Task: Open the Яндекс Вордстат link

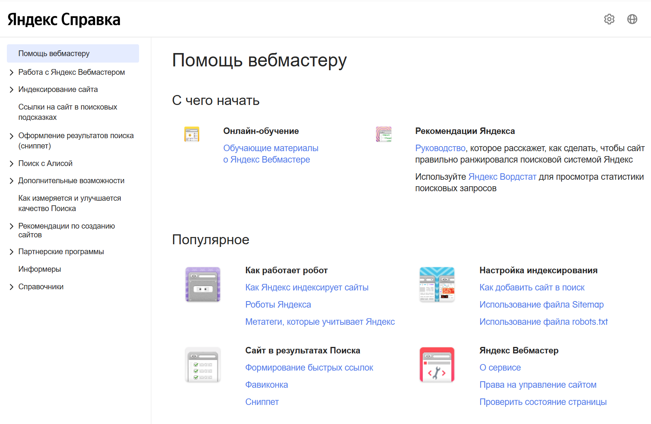Action: point(502,177)
